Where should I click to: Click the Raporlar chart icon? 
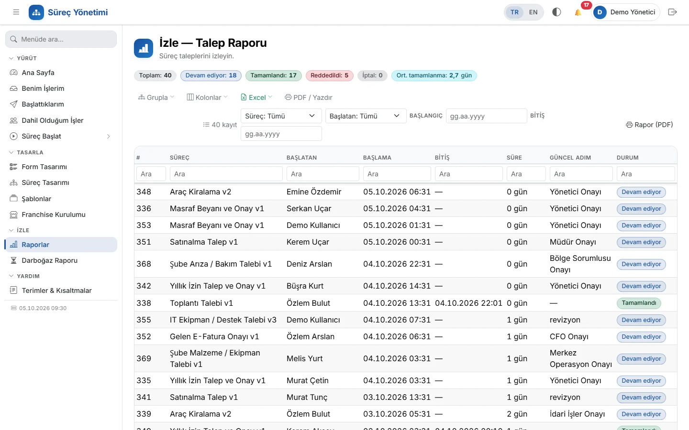click(x=13, y=245)
